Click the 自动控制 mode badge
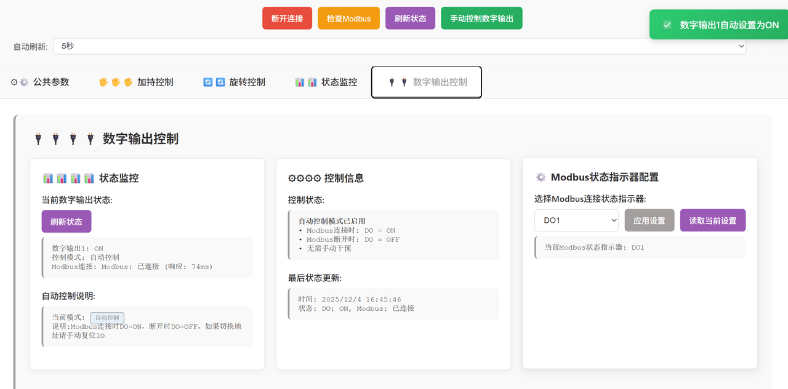The width and height of the screenshot is (788, 389). (x=107, y=318)
